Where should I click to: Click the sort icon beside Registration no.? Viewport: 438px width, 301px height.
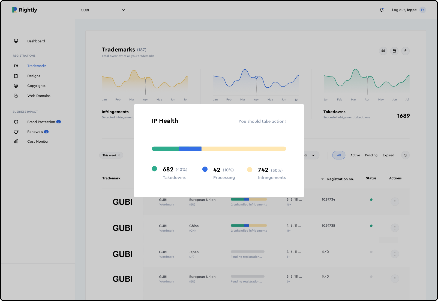click(x=322, y=179)
